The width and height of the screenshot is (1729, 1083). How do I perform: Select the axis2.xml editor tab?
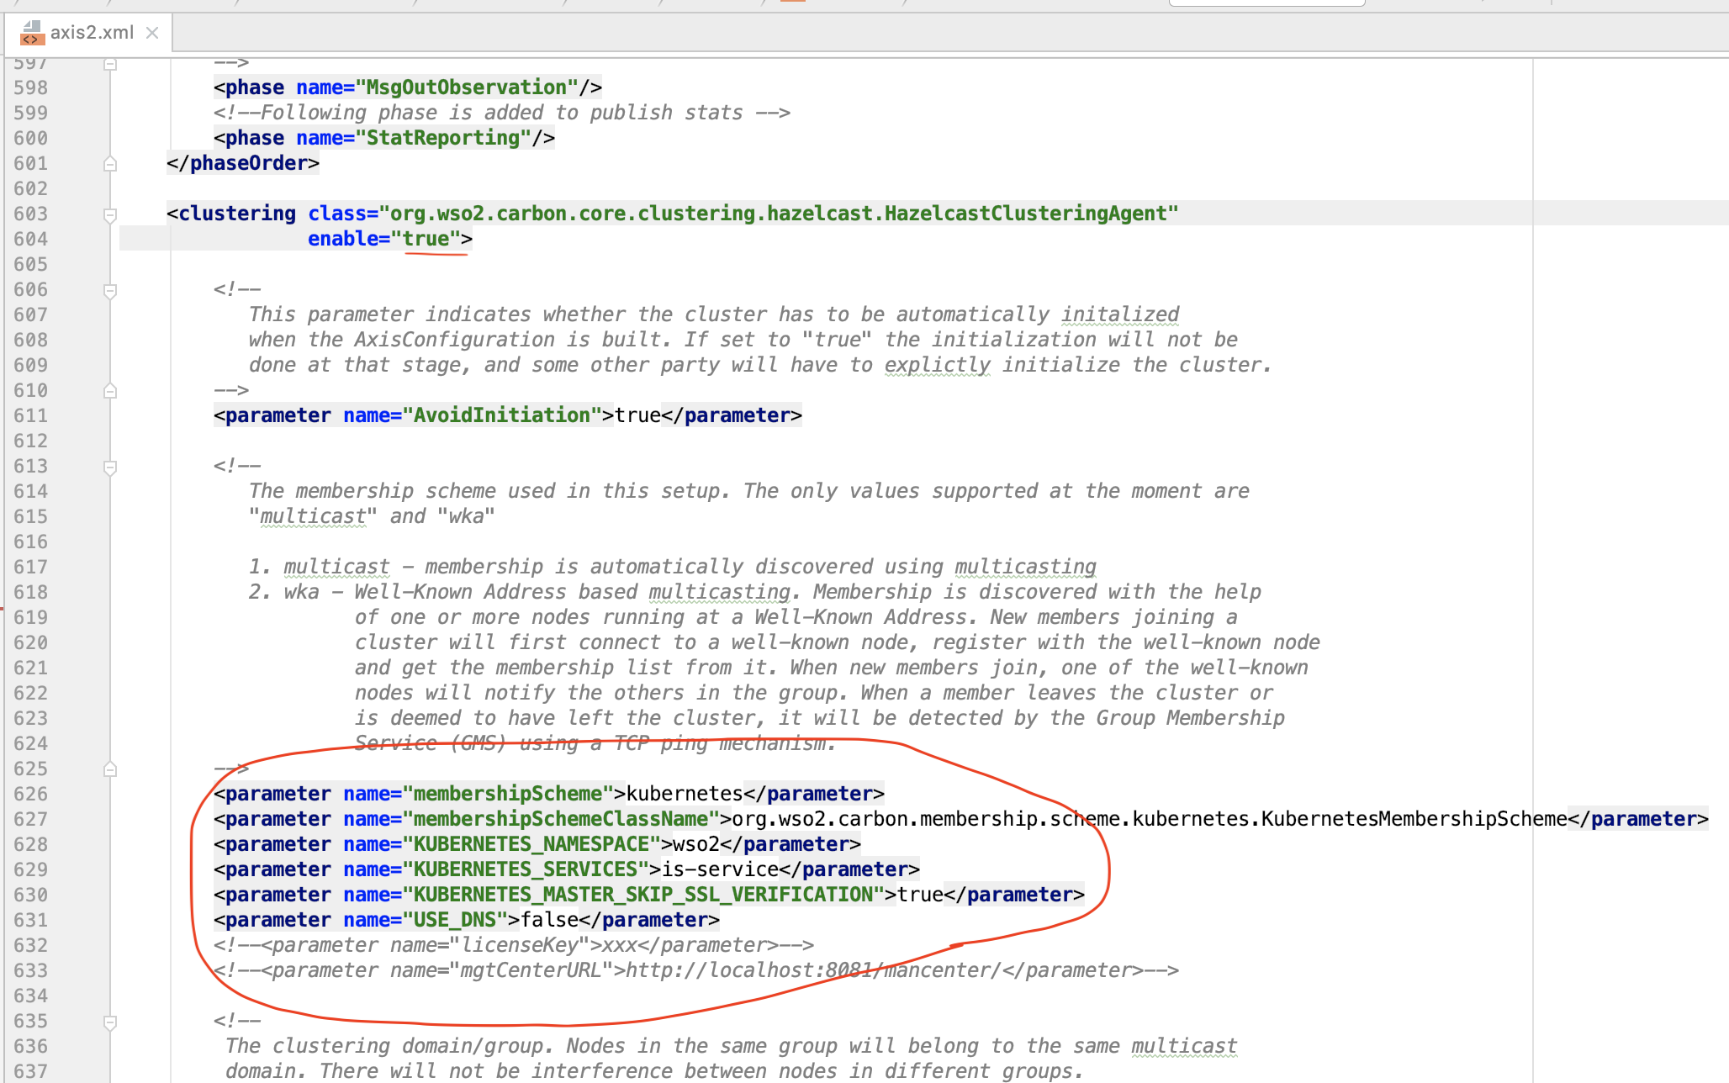coord(91,33)
